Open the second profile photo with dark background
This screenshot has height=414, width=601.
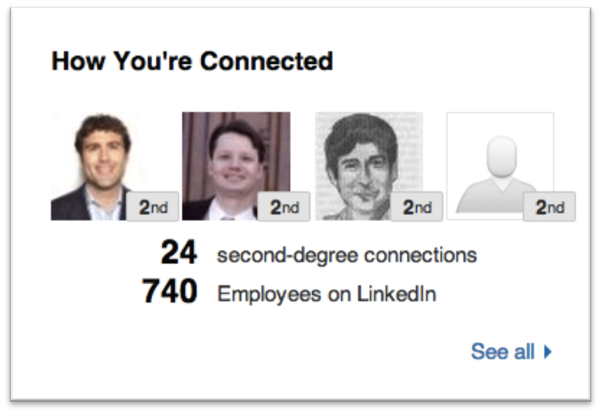click(x=231, y=160)
